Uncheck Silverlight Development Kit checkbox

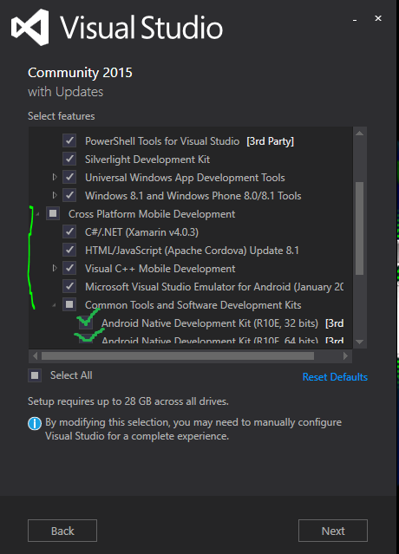click(69, 159)
